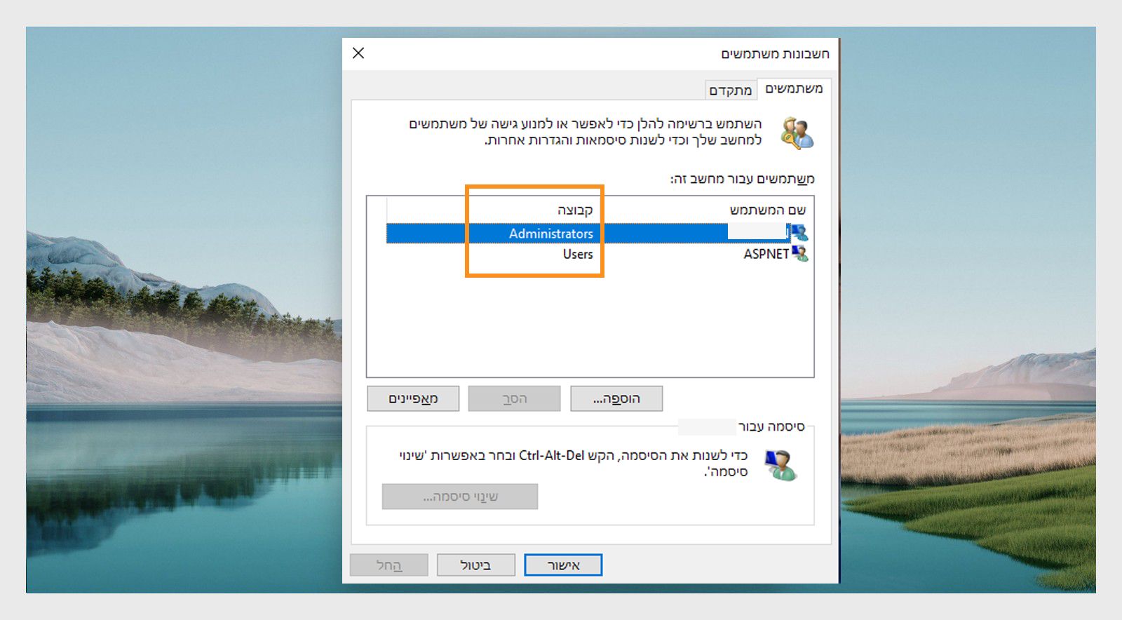Sort by the קבוצה column header
Viewport: 1122px width, 620px height.
tap(575, 210)
